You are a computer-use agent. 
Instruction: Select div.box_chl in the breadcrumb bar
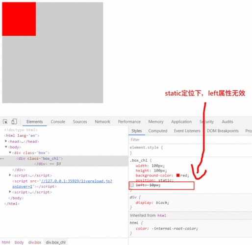click(55, 243)
